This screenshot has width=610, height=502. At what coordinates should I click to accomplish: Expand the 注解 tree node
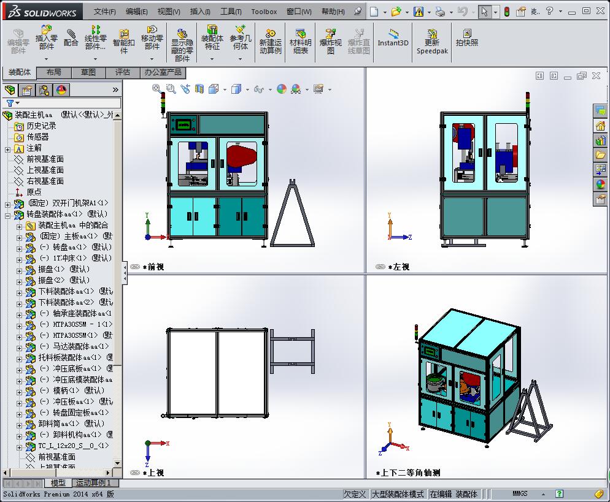point(7,149)
